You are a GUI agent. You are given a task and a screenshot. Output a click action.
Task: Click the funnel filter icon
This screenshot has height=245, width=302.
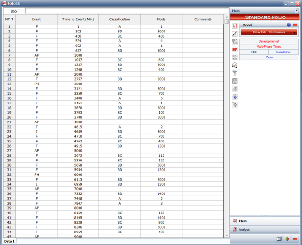tap(235, 73)
